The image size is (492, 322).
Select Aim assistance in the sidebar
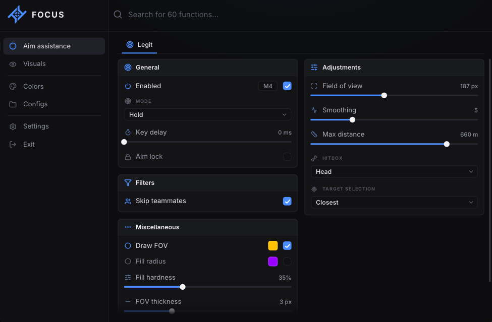tap(54, 46)
